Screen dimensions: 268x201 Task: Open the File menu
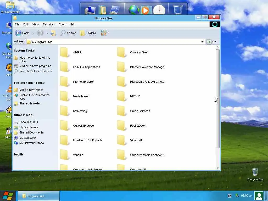pyautogui.click(x=17, y=24)
